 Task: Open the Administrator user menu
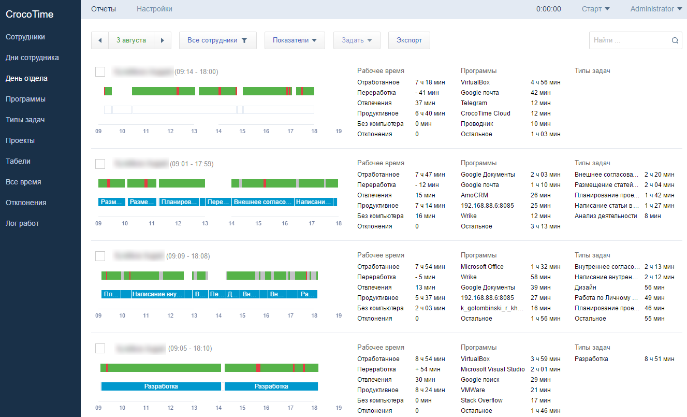[x=656, y=9]
